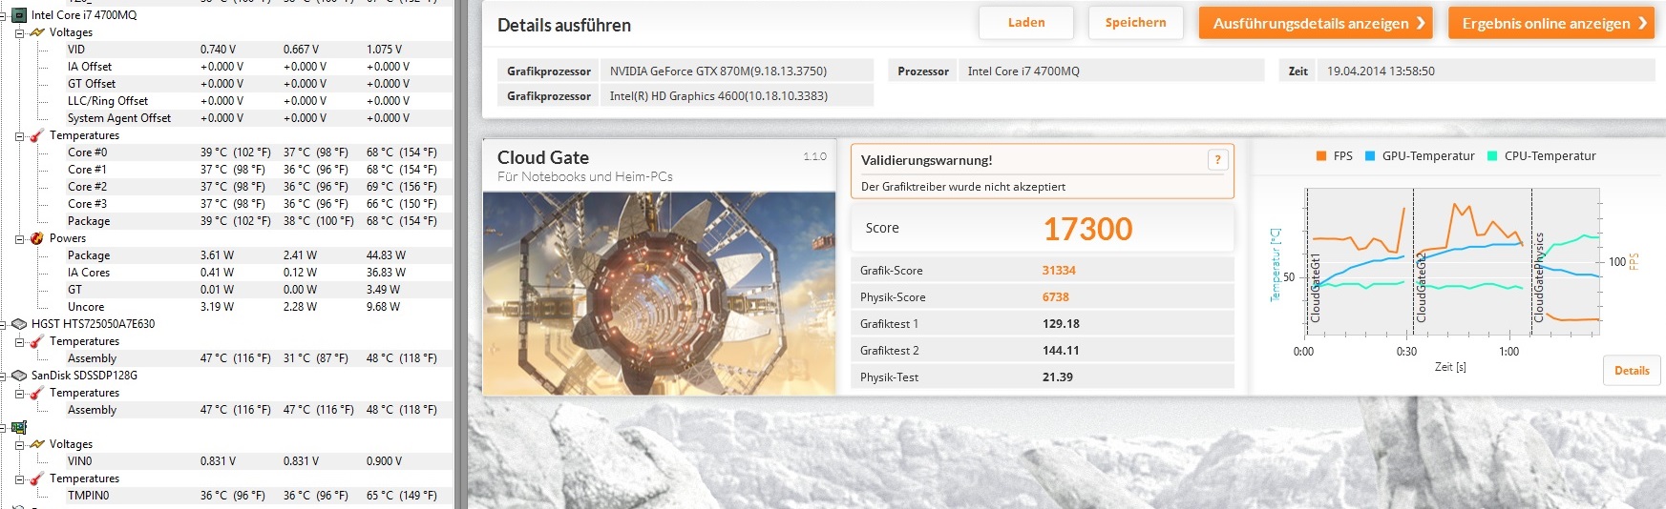Click the CloudGateGt2 marker in the chart
The height and width of the screenshot is (509, 1666).
(1421, 288)
